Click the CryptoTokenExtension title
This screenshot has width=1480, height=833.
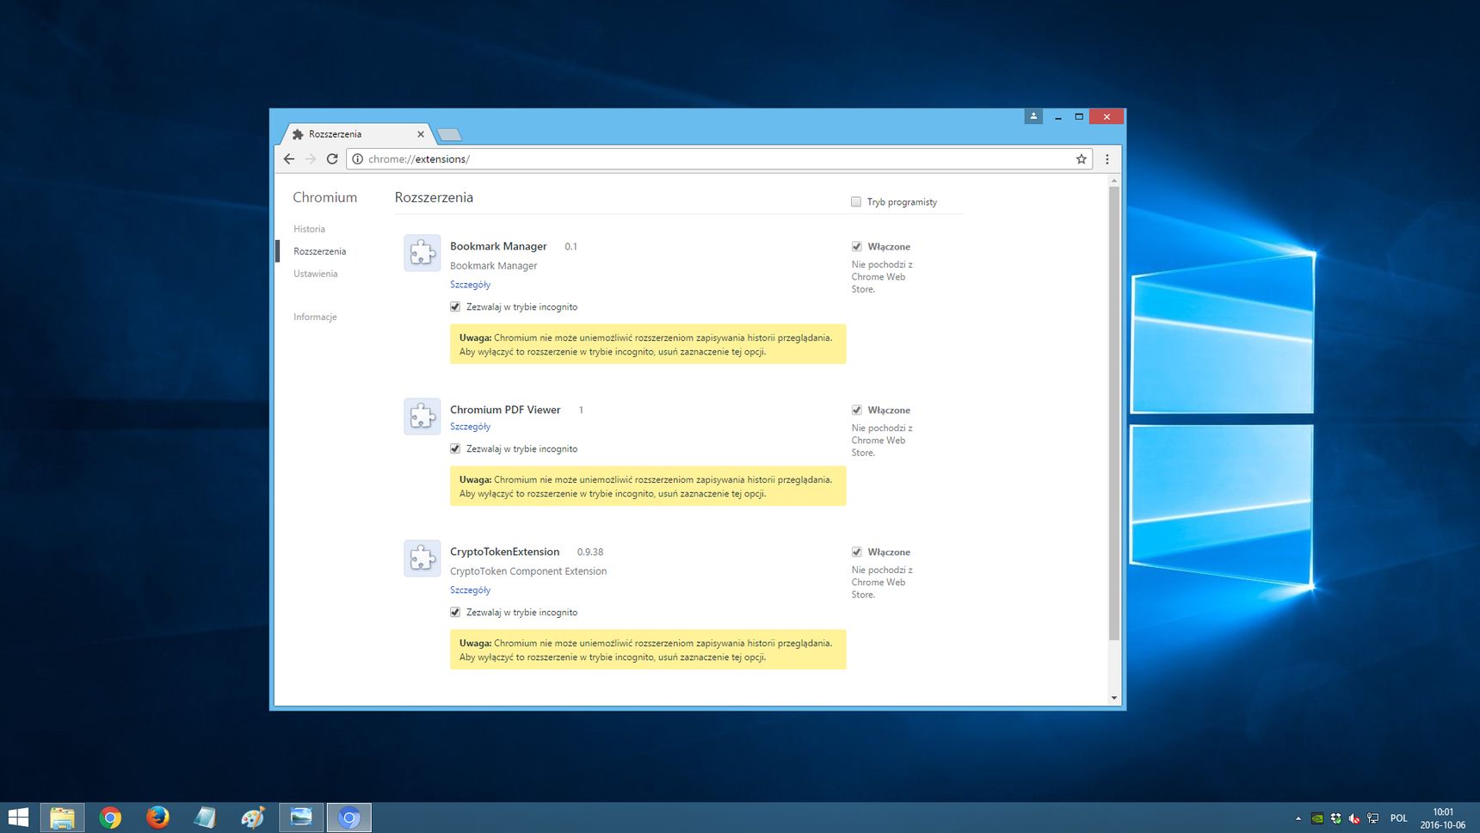(504, 552)
